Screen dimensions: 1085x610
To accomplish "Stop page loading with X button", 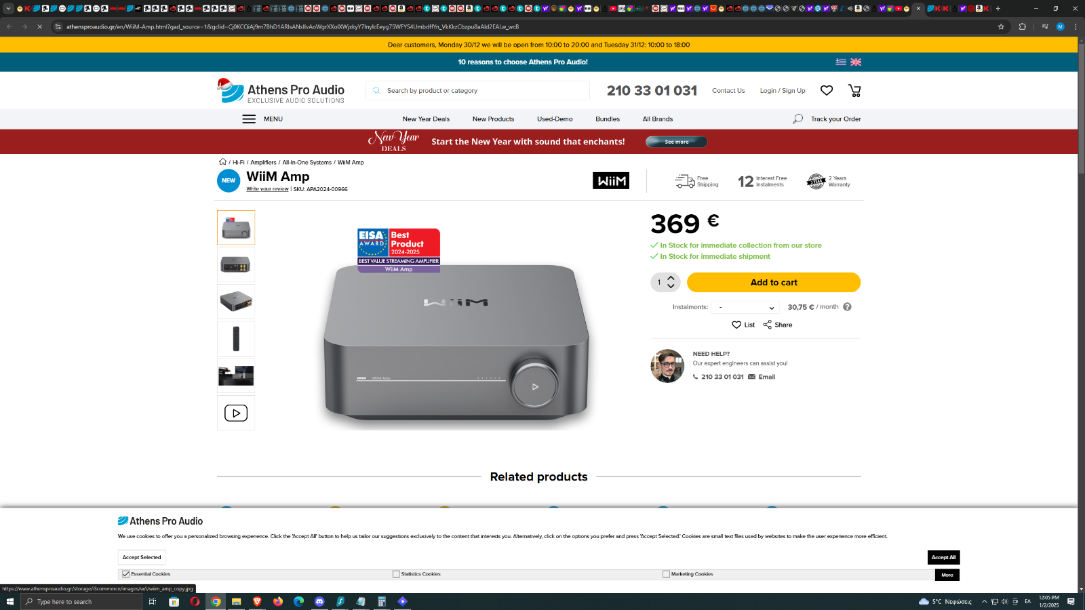I will 39,26.
